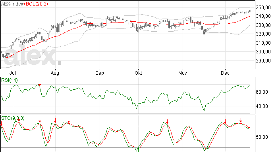Select the Aug month label
The width and height of the screenshot is (274, 153).
pos(55,73)
